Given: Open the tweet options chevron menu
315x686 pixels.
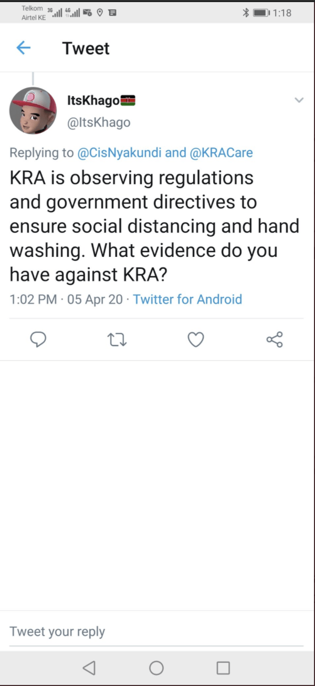Looking at the screenshot, I should [x=299, y=100].
